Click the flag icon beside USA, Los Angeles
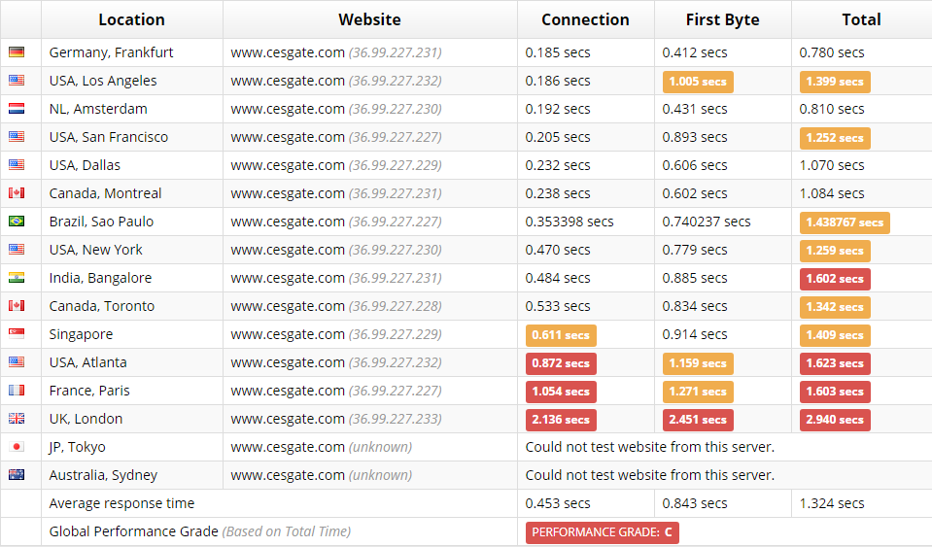Viewport: 932px width, 547px height. pyautogui.click(x=17, y=81)
